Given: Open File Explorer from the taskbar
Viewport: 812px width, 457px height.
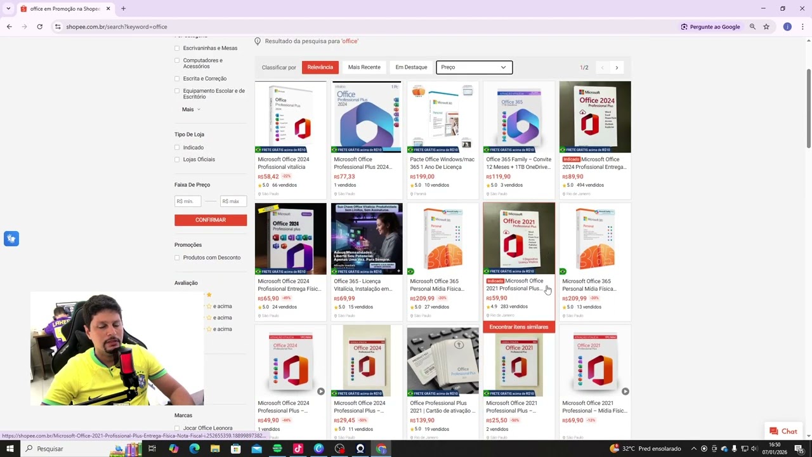Looking at the screenshot, I should (x=215, y=449).
